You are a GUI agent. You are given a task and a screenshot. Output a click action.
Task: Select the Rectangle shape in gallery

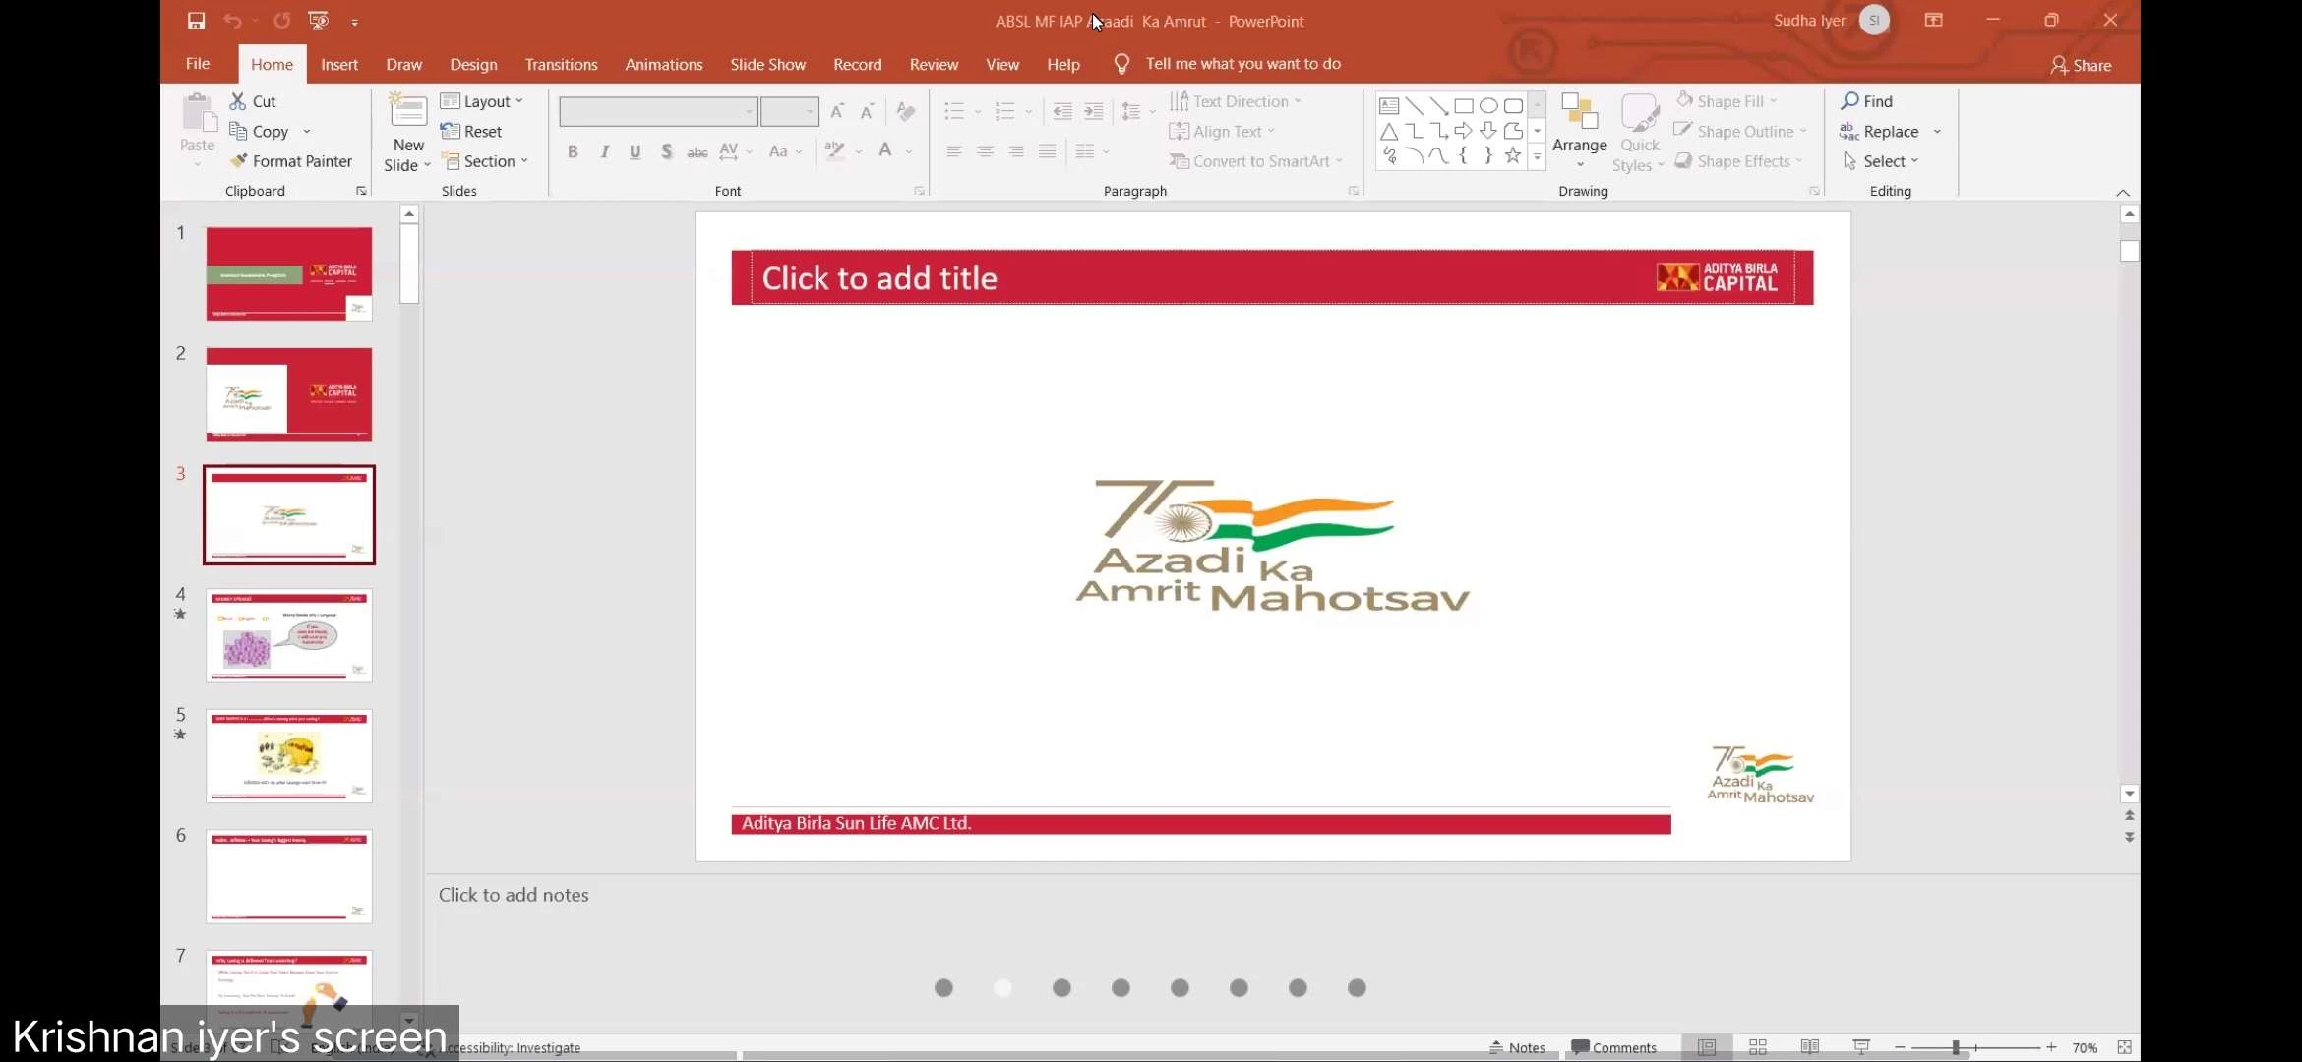point(1464,106)
